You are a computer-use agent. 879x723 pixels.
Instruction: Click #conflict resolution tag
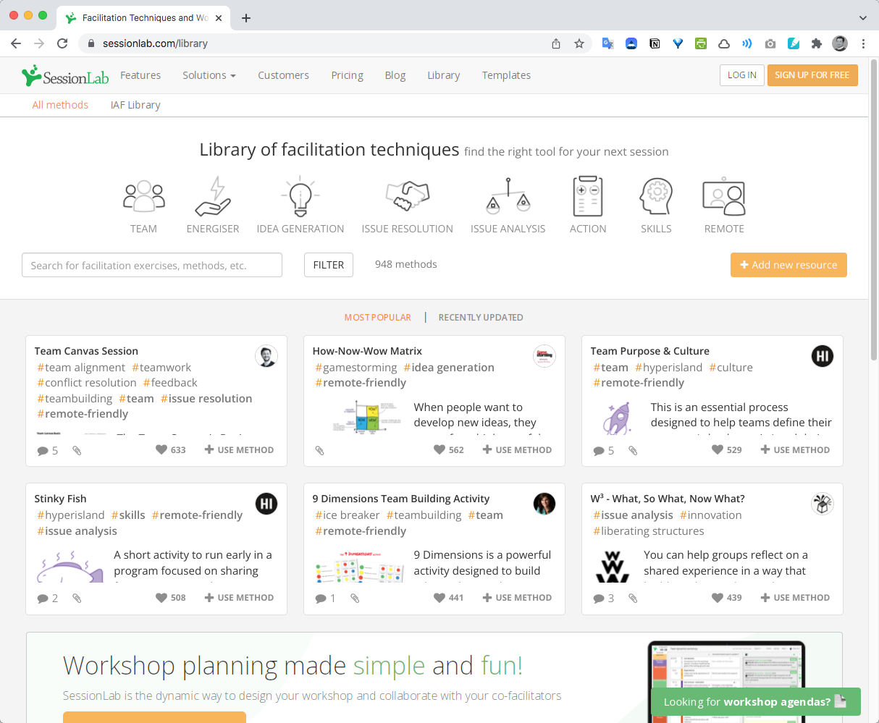87,383
